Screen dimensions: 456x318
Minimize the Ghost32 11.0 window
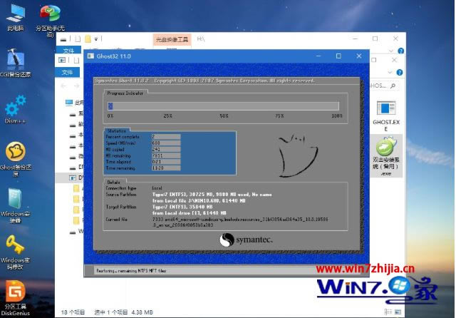[318, 56]
